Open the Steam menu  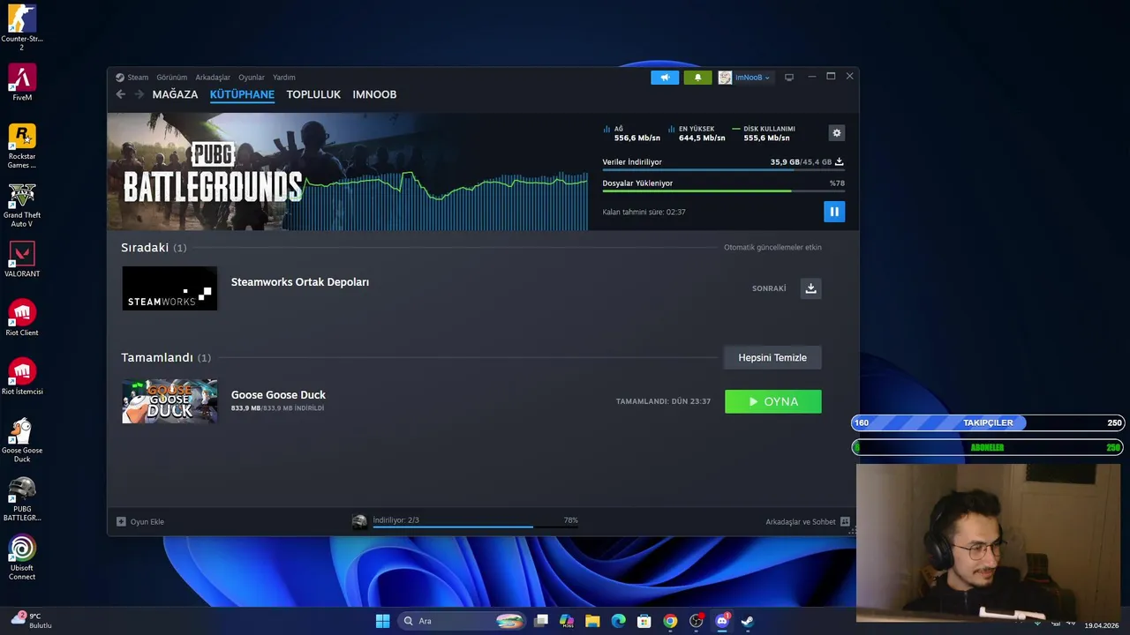[132, 78]
